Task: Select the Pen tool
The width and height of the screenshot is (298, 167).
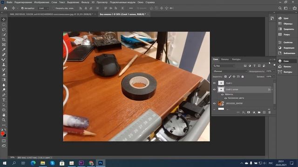Action: (4, 95)
